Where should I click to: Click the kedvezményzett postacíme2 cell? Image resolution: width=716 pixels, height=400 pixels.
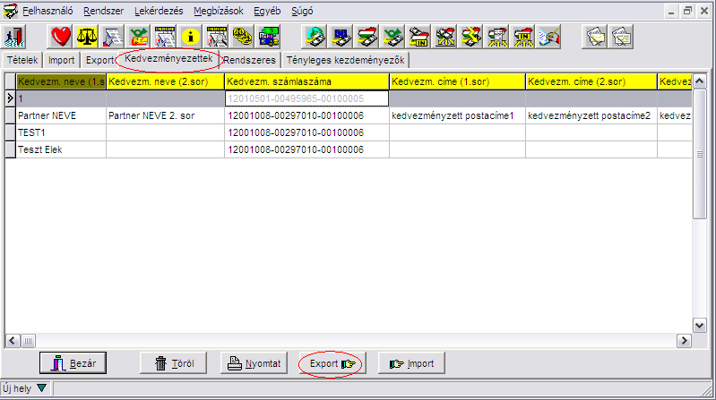tap(591, 115)
